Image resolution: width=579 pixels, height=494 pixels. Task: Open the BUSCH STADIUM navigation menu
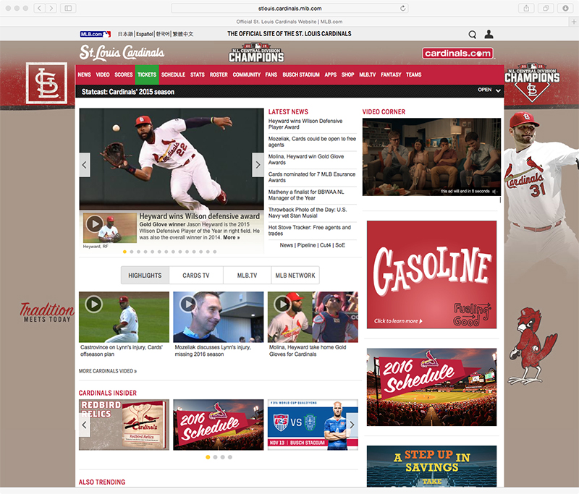pyautogui.click(x=301, y=74)
